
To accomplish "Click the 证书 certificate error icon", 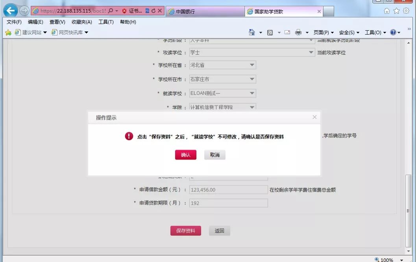I will click(125, 10).
